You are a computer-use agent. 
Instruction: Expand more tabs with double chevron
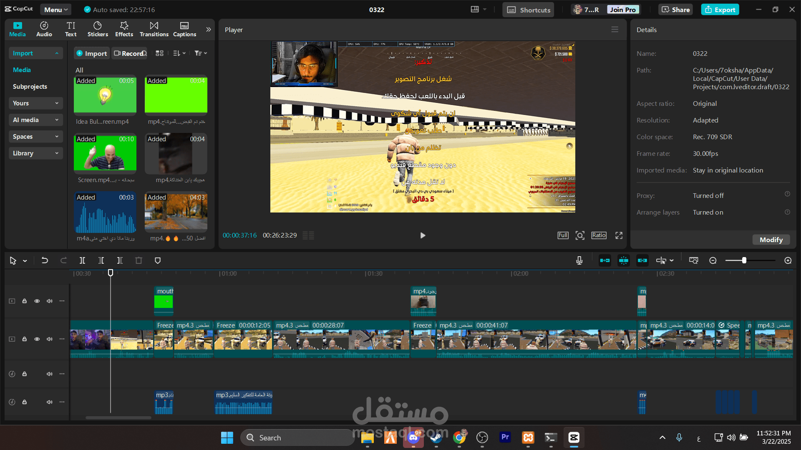(x=209, y=30)
